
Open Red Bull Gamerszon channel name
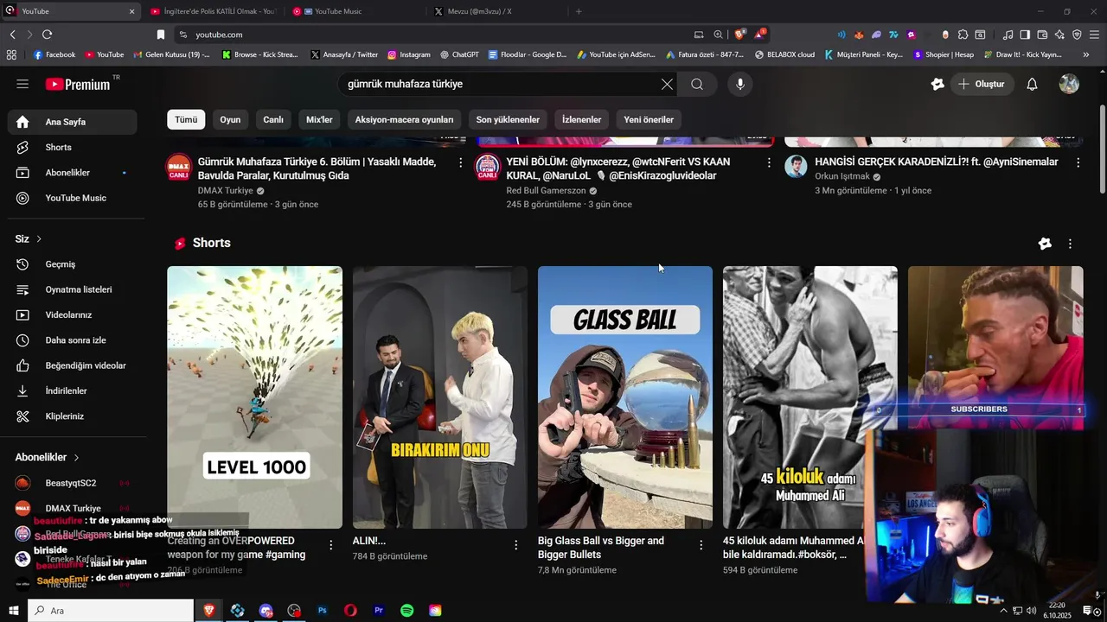(546, 191)
